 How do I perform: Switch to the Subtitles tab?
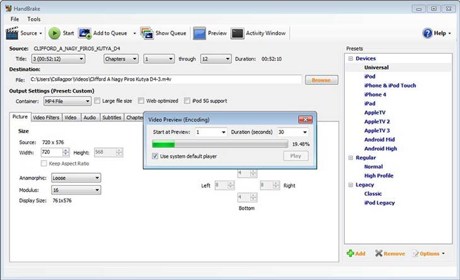(x=112, y=118)
